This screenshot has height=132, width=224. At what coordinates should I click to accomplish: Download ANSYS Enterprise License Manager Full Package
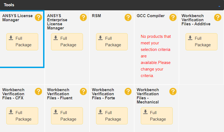click(67, 42)
